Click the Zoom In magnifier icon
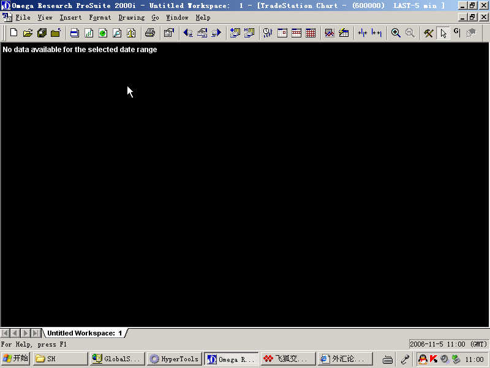 tap(396, 33)
